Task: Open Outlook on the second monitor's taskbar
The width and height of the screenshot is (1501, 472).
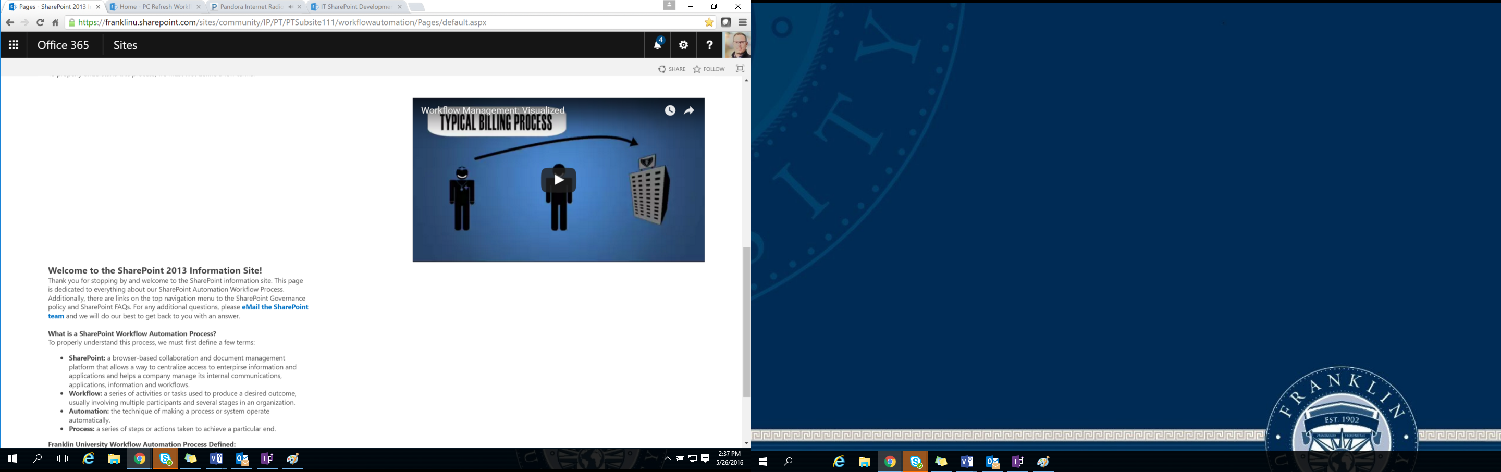Action: [992, 462]
